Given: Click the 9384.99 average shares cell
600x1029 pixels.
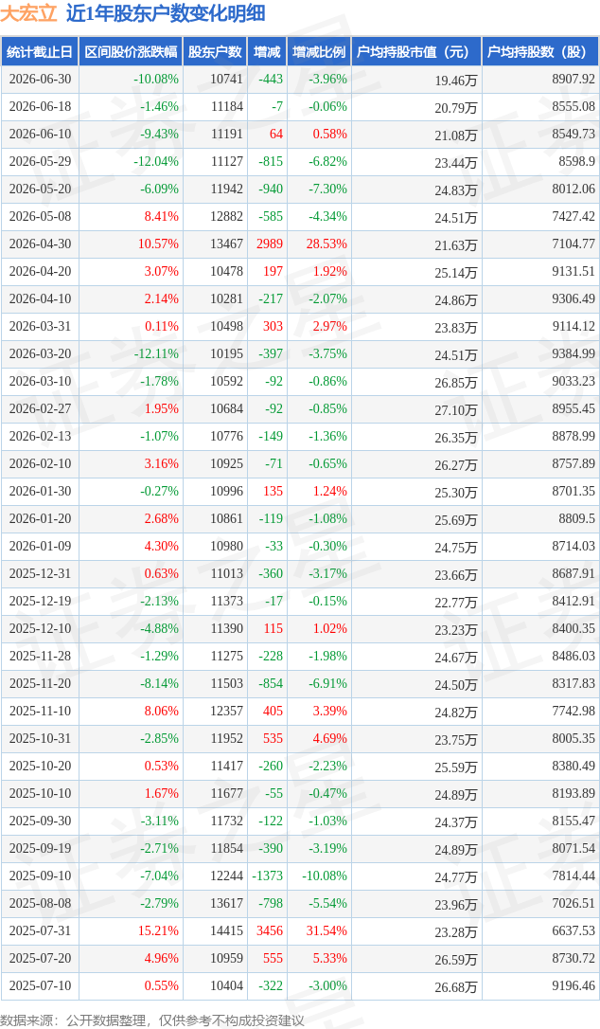Looking at the screenshot, I should tap(541, 354).
